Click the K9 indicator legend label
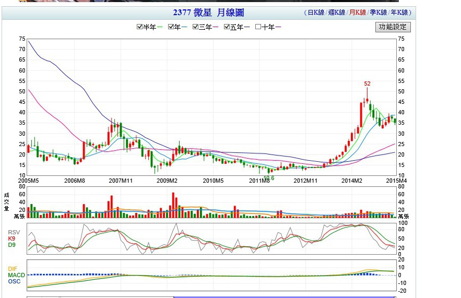This screenshot has width=461, height=298. (x=11, y=239)
